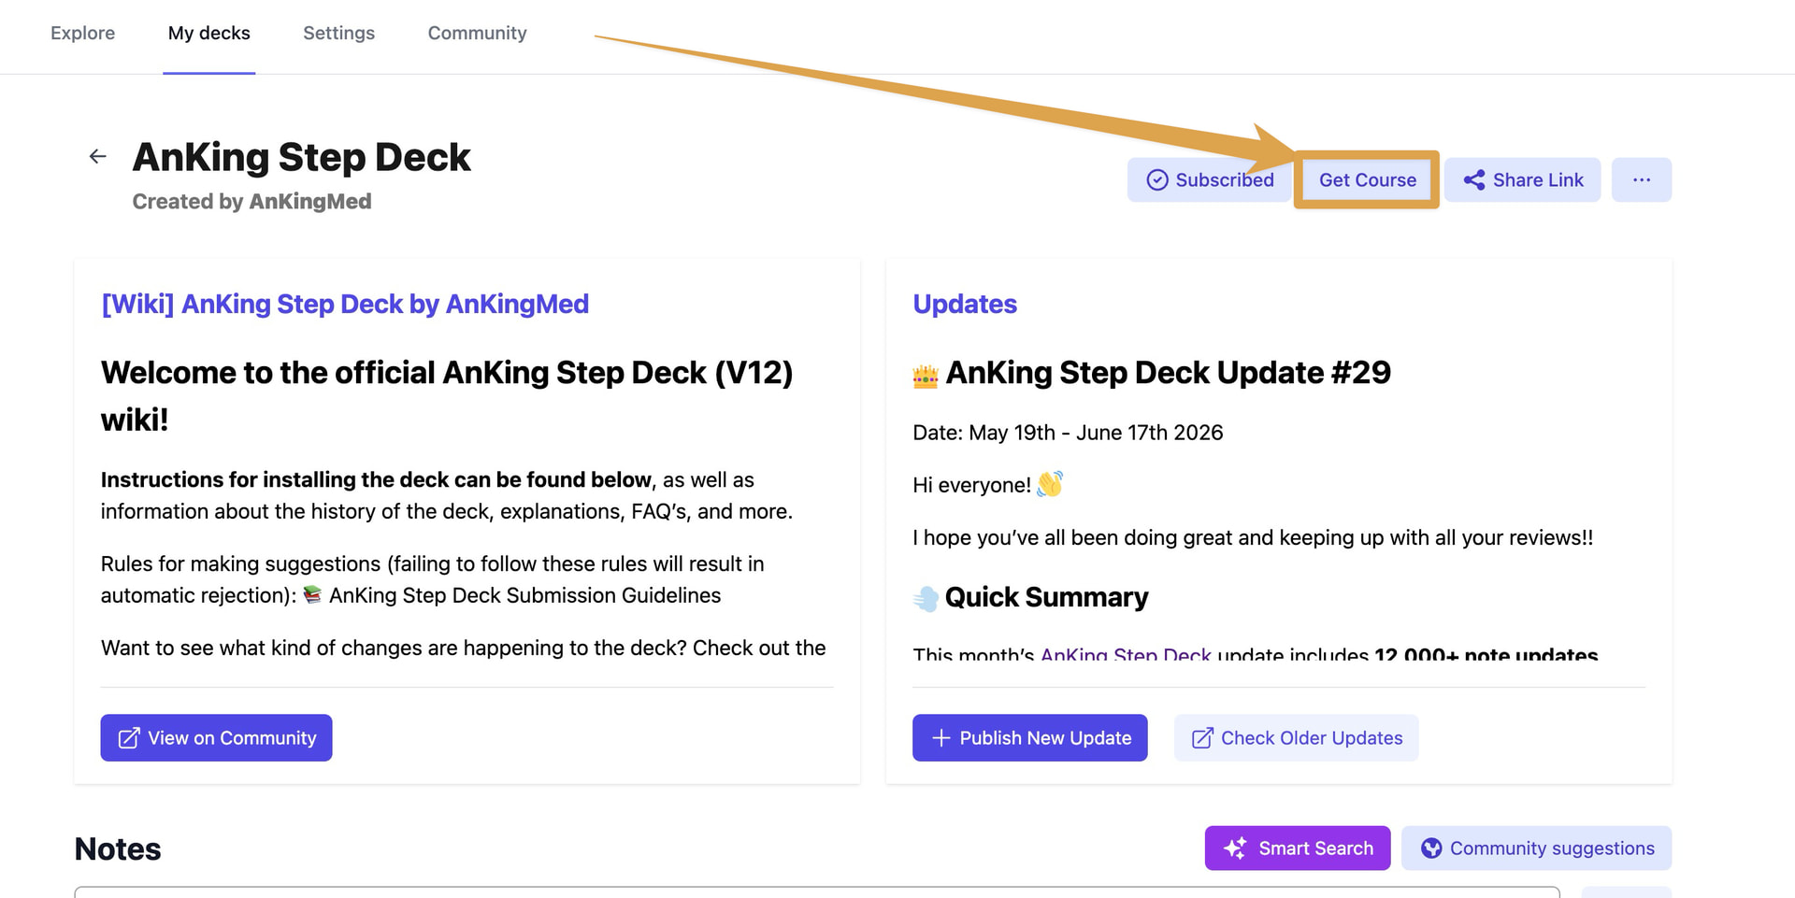Click the notes search field below Notes
The height and width of the screenshot is (898, 1795).
[817, 892]
